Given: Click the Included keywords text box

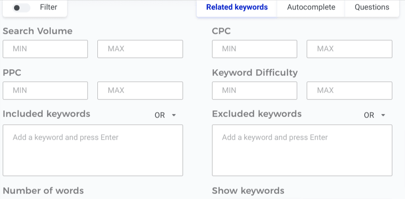Looking at the screenshot, I should tap(93, 150).
